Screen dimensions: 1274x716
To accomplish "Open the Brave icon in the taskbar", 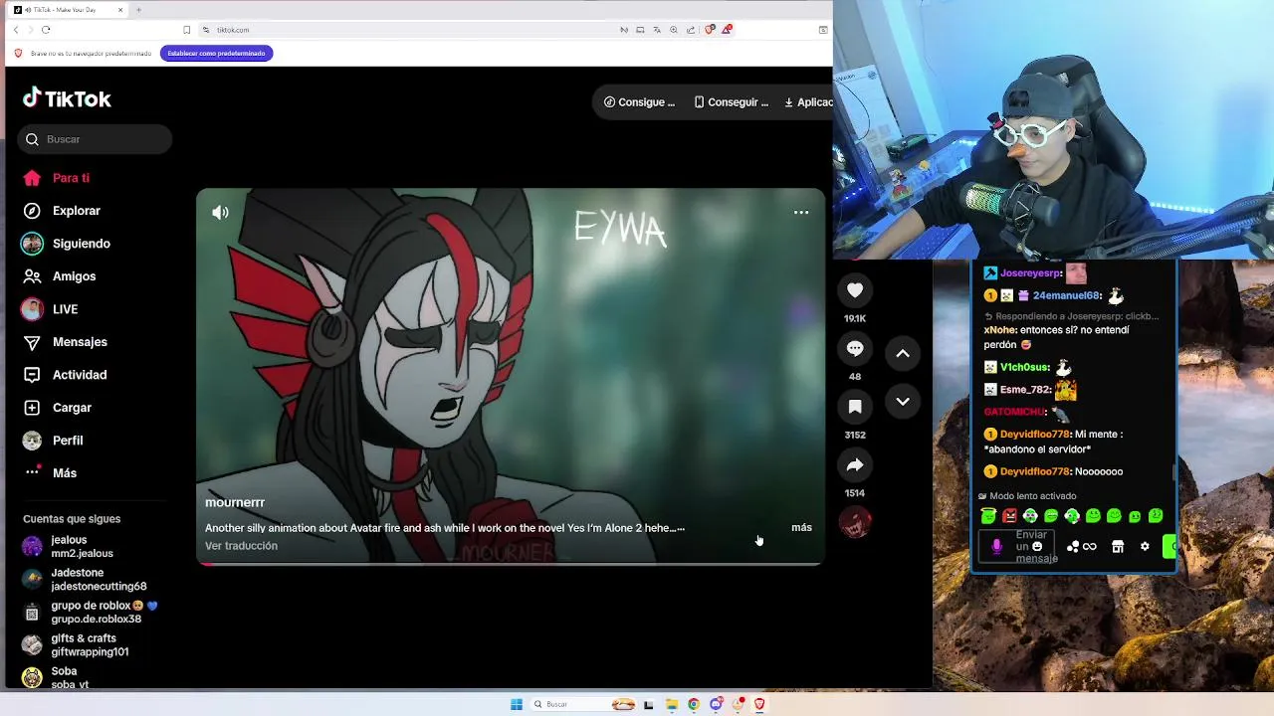I will pos(759,704).
